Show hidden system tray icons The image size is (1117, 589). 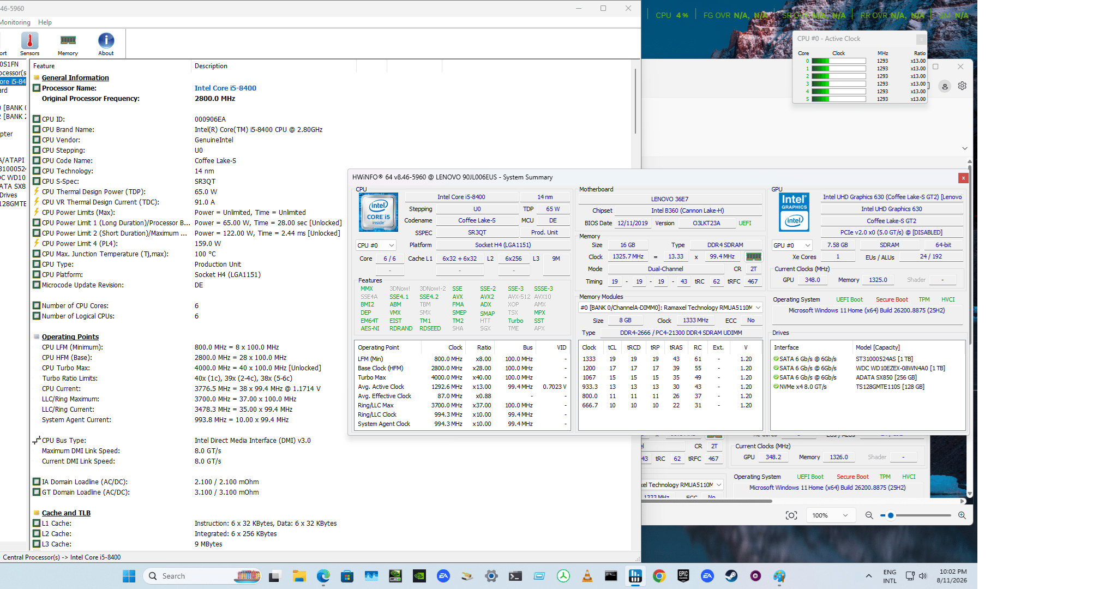point(869,576)
